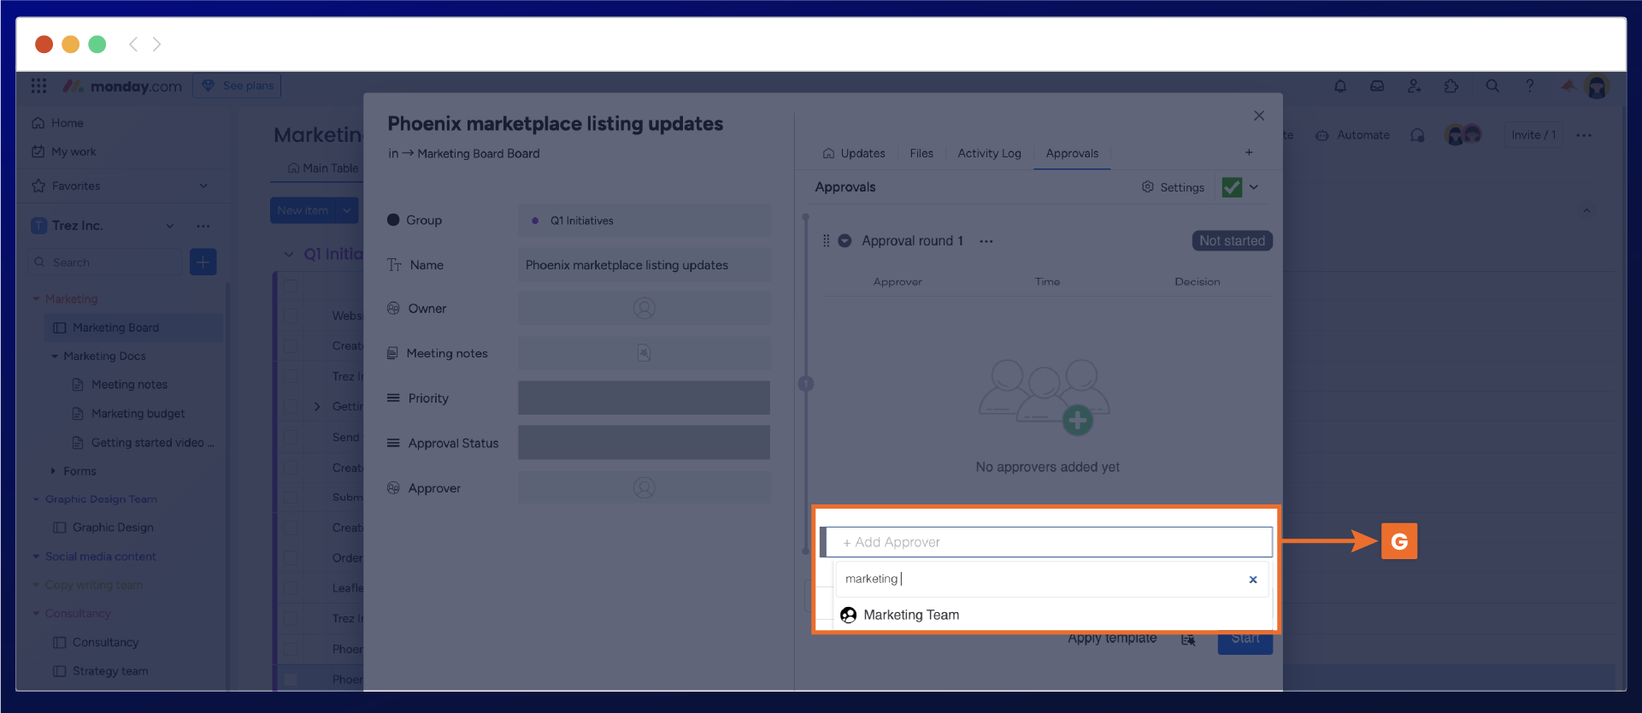The width and height of the screenshot is (1642, 713).
Task: Click the See plans button
Action: (x=238, y=85)
